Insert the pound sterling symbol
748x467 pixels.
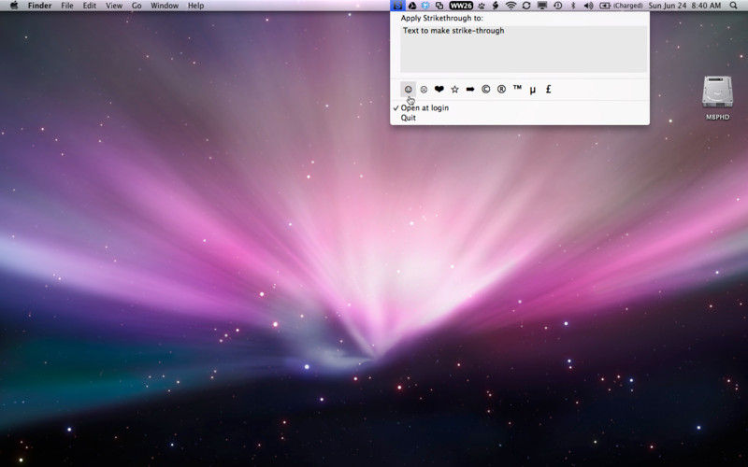(549, 89)
